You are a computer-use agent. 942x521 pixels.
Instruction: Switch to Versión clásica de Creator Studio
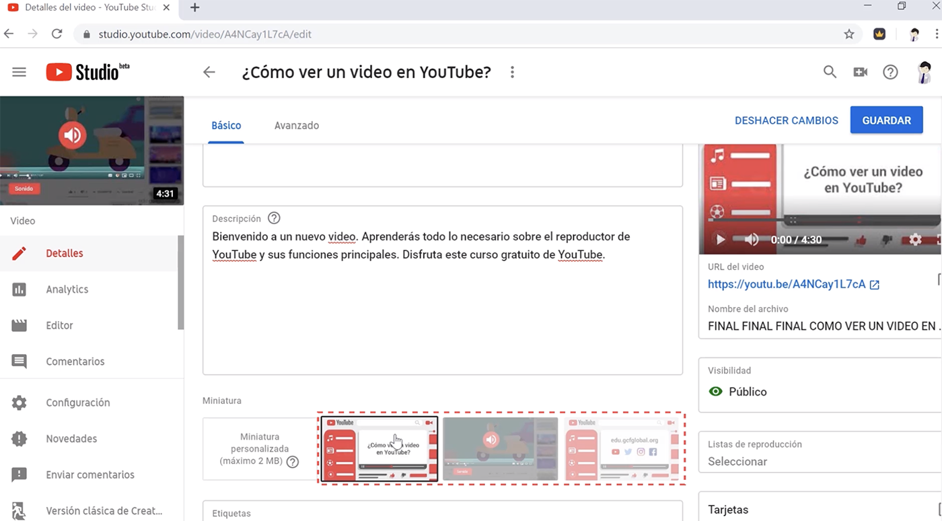tap(89, 511)
